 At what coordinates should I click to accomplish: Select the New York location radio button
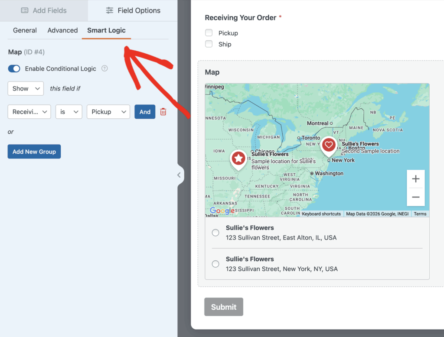215,264
